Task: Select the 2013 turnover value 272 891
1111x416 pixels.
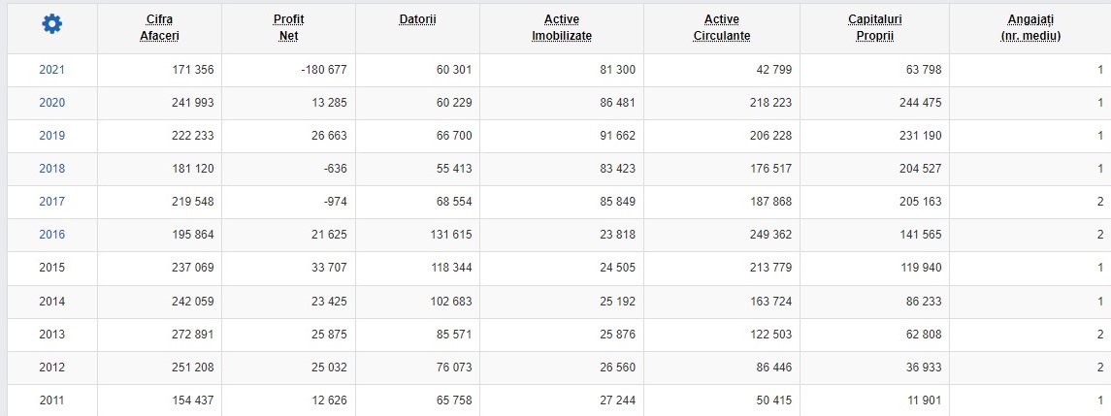Action: [193, 335]
